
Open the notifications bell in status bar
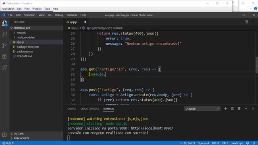(x=254, y=143)
